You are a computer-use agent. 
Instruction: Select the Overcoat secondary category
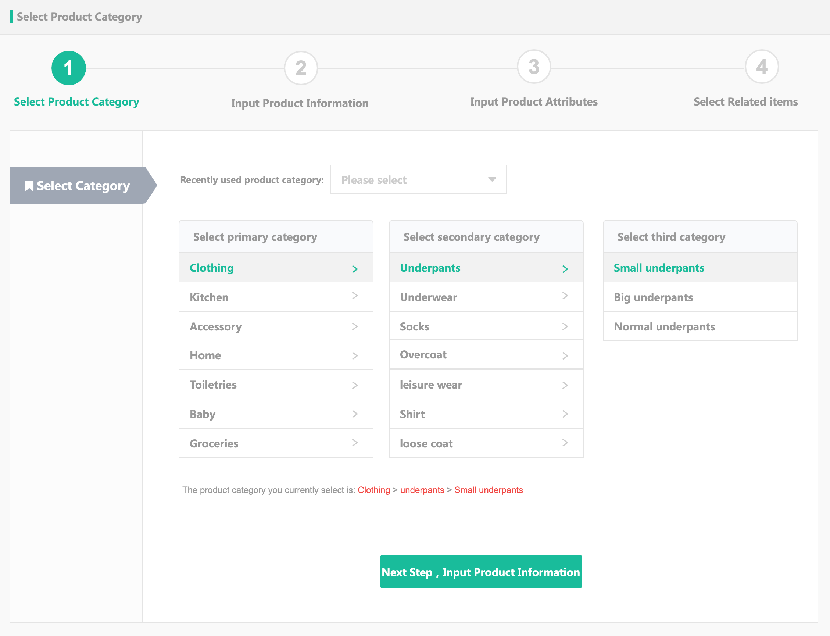point(486,355)
